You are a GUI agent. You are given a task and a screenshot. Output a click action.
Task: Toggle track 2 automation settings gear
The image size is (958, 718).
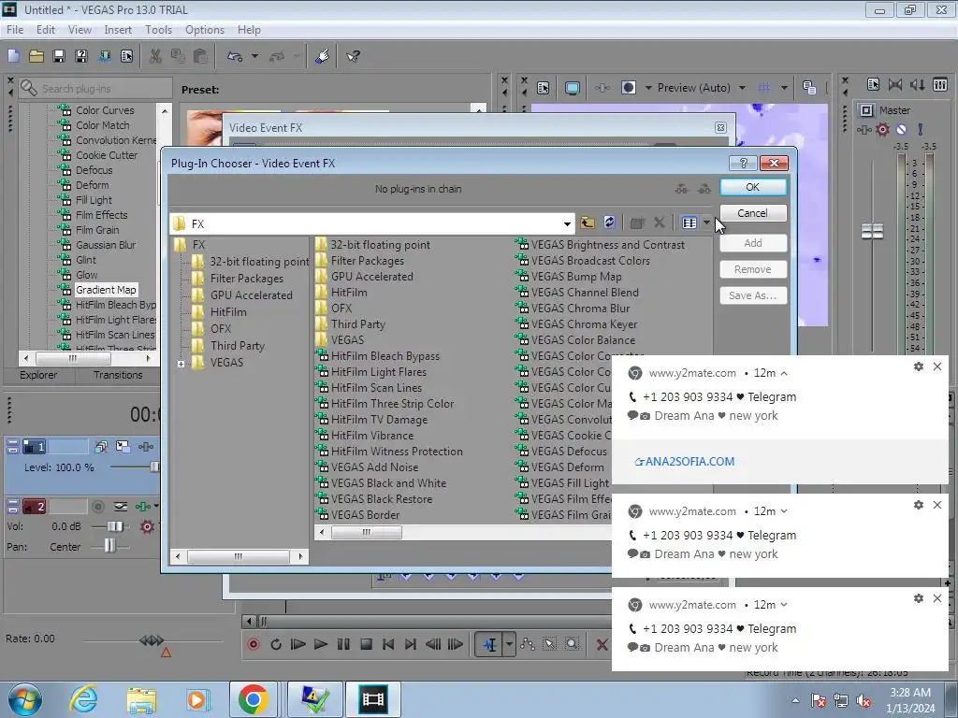point(147,526)
